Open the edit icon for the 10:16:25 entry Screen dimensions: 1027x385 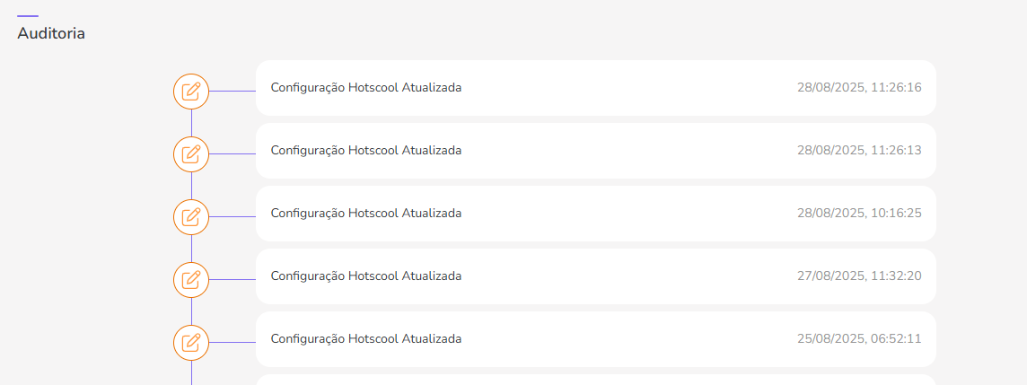(191, 217)
